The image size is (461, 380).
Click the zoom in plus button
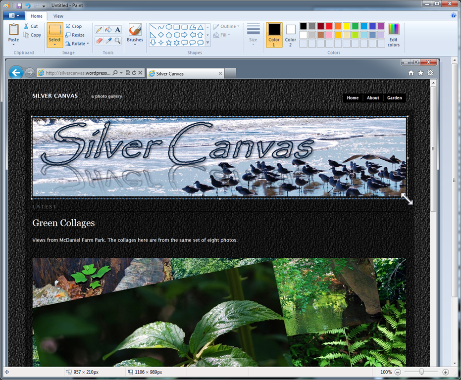click(x=445, y=372)
